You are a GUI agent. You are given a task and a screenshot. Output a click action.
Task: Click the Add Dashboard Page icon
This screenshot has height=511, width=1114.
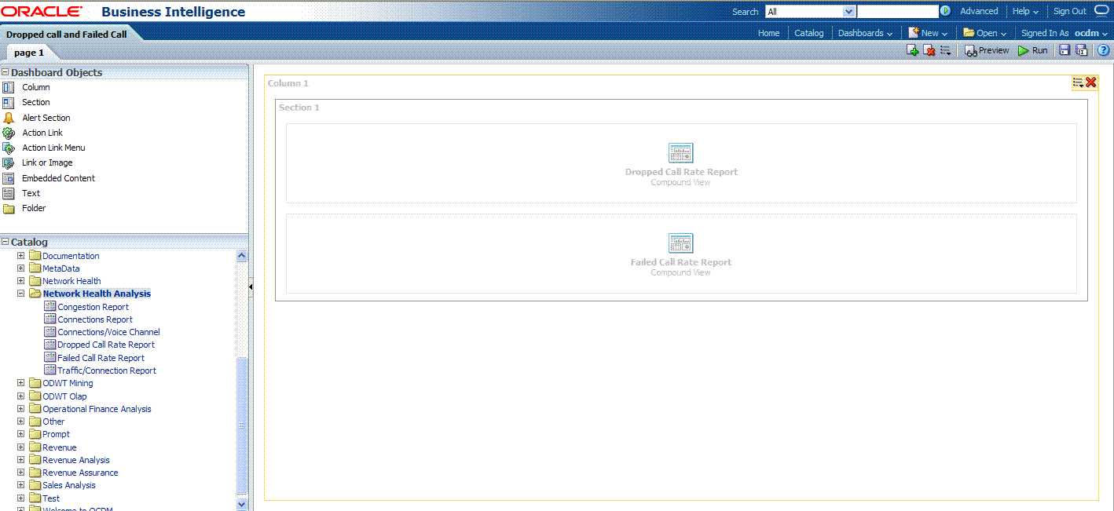tap(912, 50)
